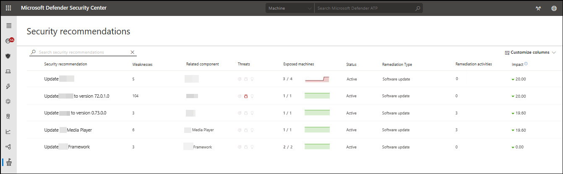Open the machines list laptop icon
This screenshot has height=174, width=563.
(8, 71)
